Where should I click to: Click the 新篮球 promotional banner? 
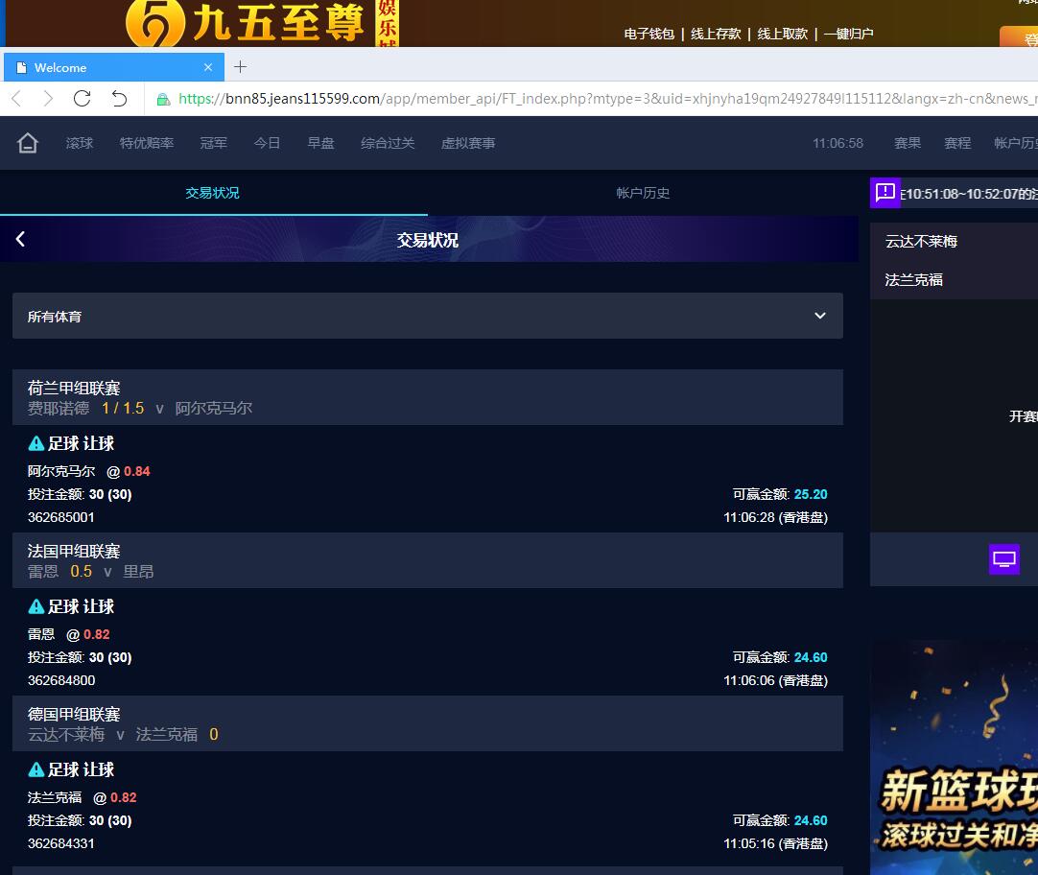954,757
